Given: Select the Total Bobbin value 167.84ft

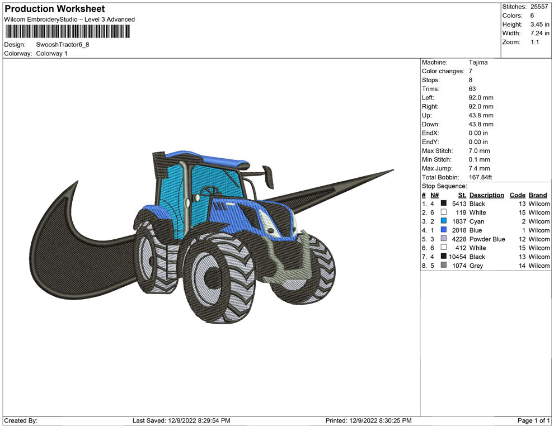Looking at the screenshot, I should 480,177.
